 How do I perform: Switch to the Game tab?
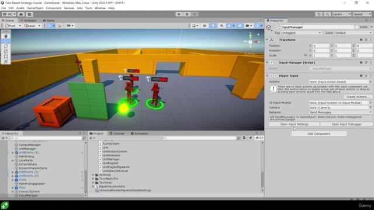point(49,20)
